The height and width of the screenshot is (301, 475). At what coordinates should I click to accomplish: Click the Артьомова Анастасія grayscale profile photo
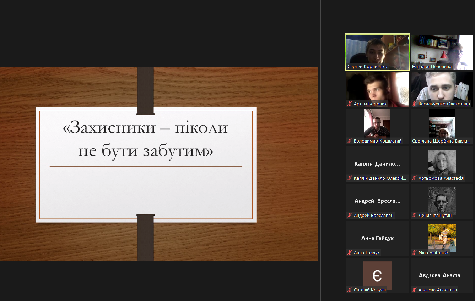(x=442, y=162)
